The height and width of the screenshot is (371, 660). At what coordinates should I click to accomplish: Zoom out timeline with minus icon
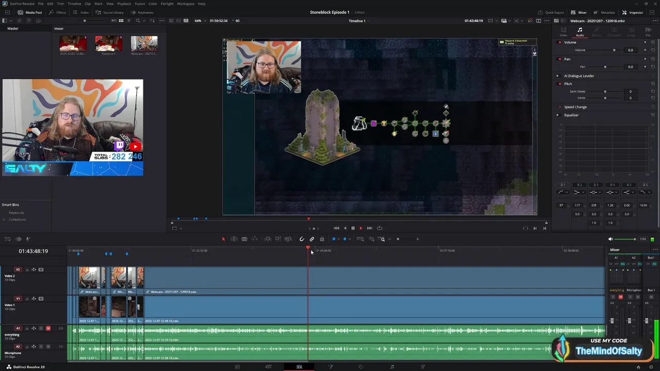pyautogui.click(x=389, y=239)
